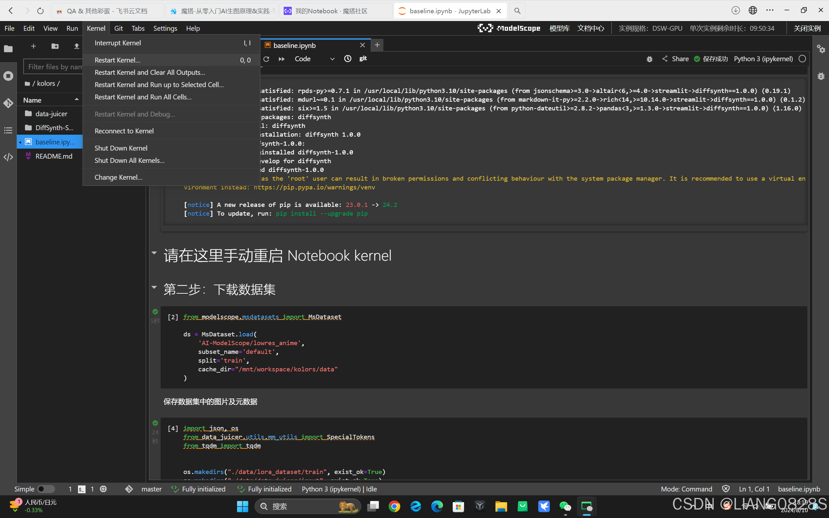Create a new launcher with the plus icon
The image size is (829, 518).
(x=33, y=46)
